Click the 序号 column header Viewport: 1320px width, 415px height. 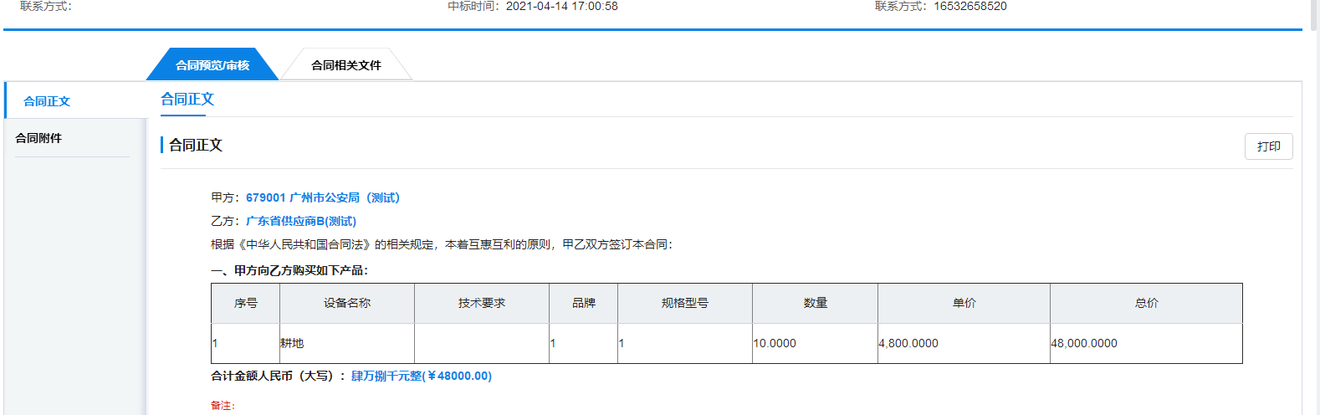[246, 303]
